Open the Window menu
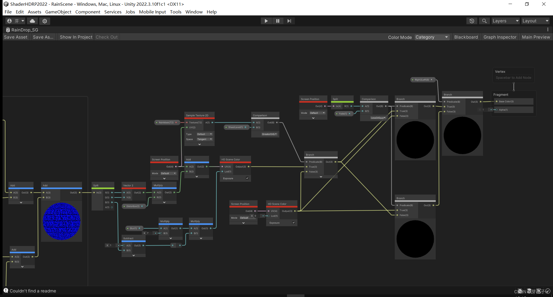553x297 pixels. pyautogui.click(x=194, y=12)
